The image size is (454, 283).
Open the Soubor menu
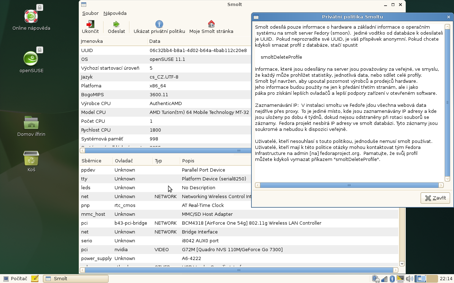[x=90, y=13]
